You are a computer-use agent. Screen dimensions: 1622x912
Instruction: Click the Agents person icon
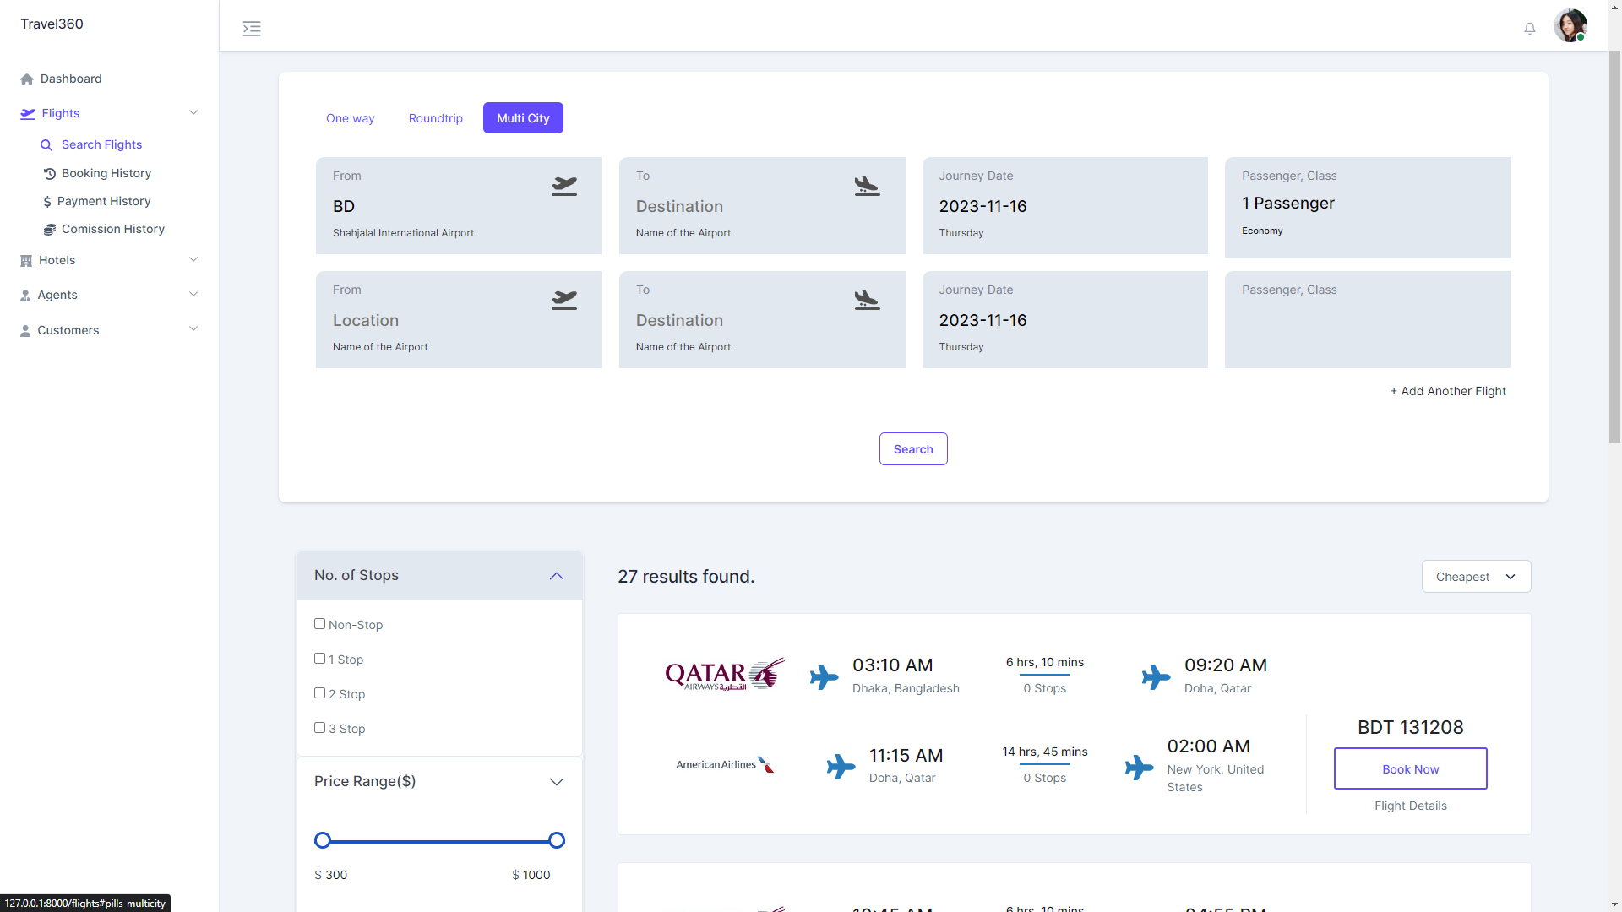coord(25,296)
